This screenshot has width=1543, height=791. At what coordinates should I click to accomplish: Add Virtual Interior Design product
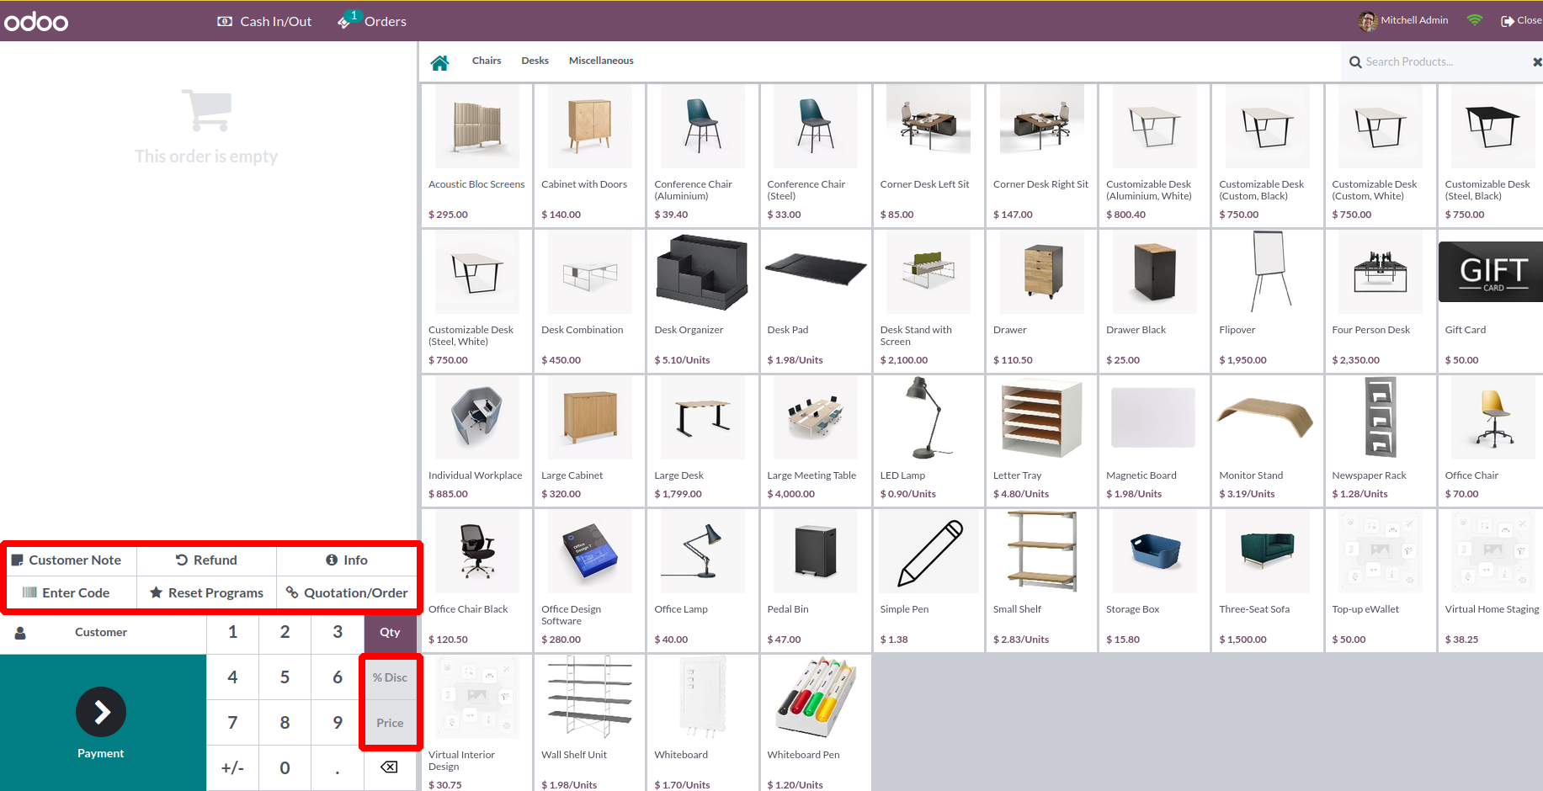[476, 723]
